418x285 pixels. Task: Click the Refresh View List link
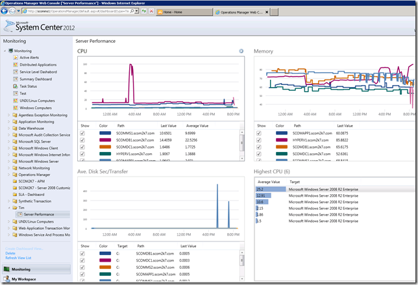click(18, 258)
